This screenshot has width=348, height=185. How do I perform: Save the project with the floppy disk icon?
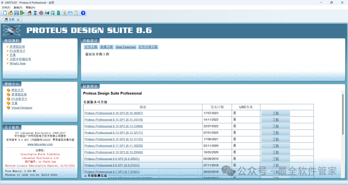tap(16, 13)
